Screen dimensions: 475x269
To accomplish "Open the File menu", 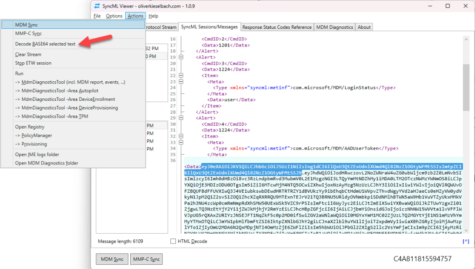I will point(97,15).
